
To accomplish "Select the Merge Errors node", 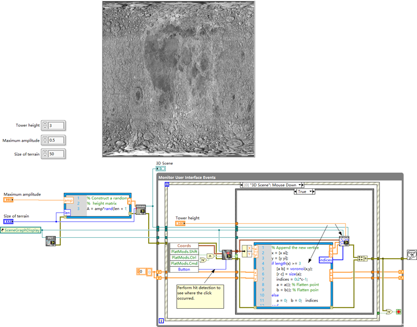I will tap(362, 258).
